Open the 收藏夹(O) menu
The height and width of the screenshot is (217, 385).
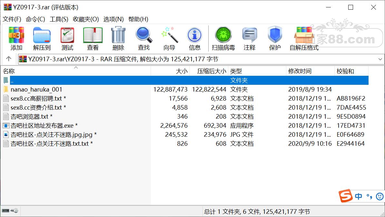(x=86, y=19)
